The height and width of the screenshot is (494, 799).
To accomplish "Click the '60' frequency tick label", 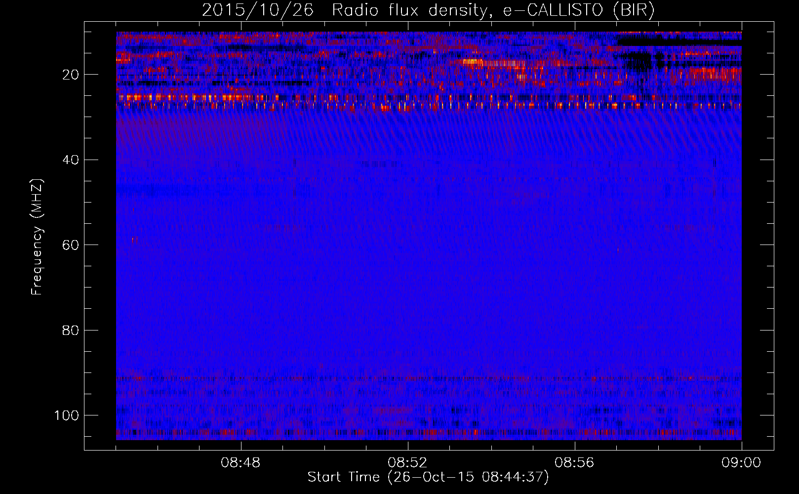I will [71, 245].
